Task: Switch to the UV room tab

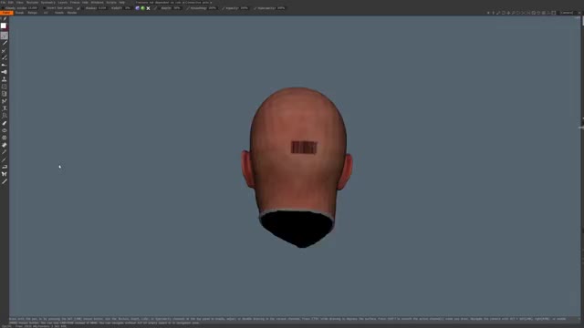Action: [46, 13]
